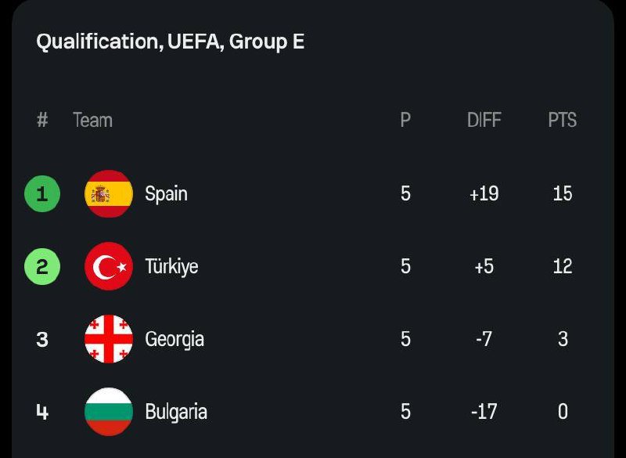Open the Türkiye team page
626x458 pixels.
171,266
